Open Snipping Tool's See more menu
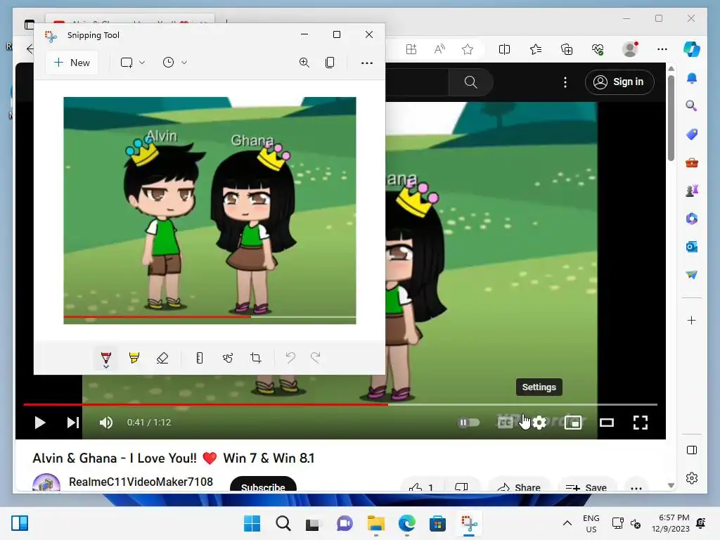 [x=367, y=63]
